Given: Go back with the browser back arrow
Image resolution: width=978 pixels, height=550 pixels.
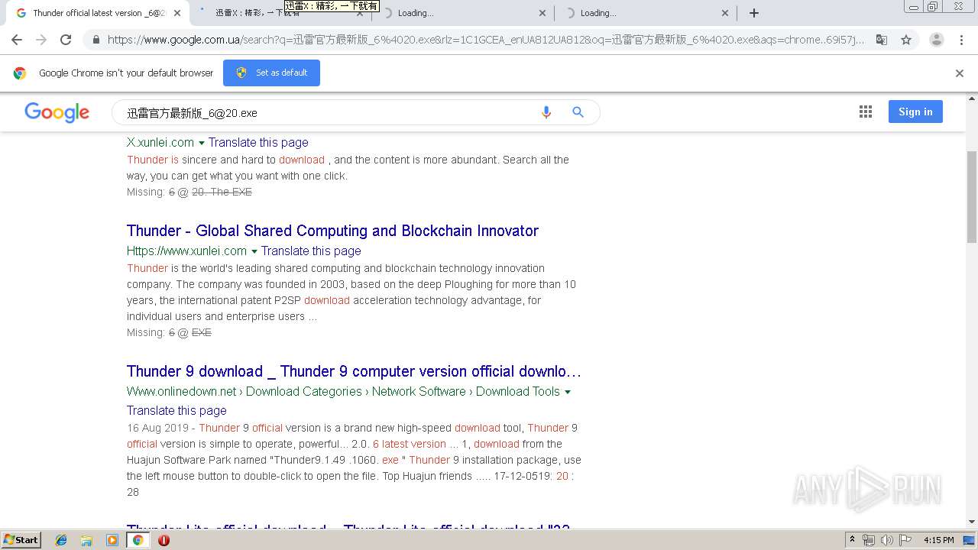Looking at the screenshot, I should coord(17,40).
